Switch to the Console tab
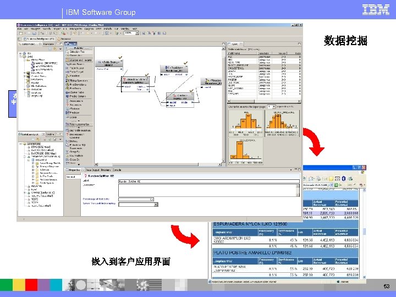The image size is (396, 297). (117, 170)
